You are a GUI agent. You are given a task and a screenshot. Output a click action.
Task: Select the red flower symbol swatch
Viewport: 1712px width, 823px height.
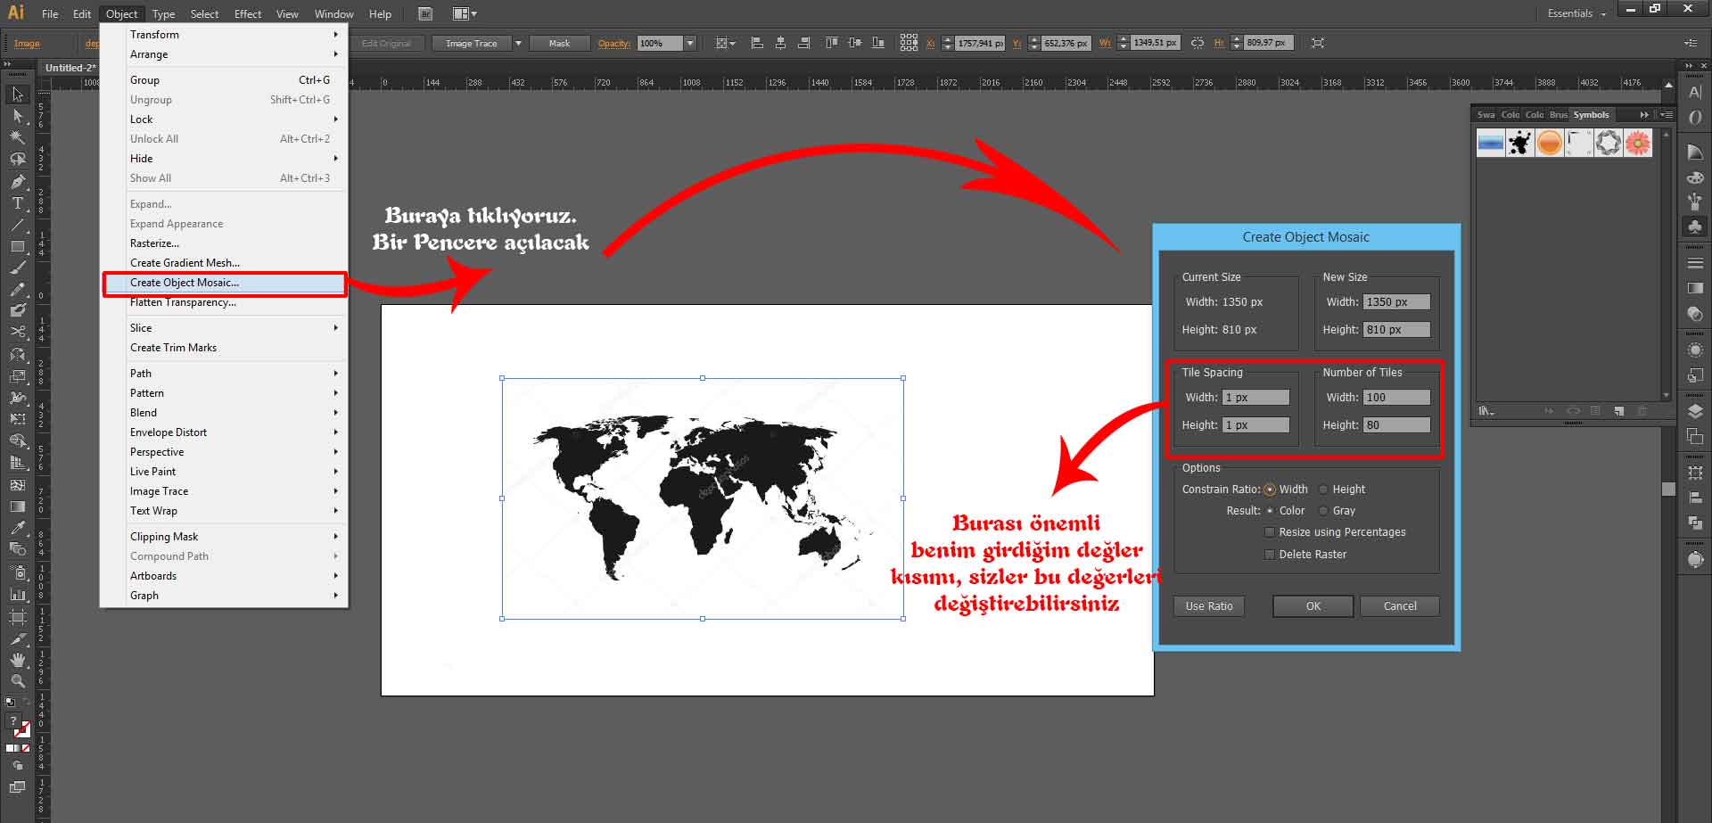click(x=1637, y=143)
